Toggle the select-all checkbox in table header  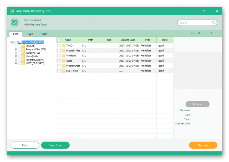(59, 40)
